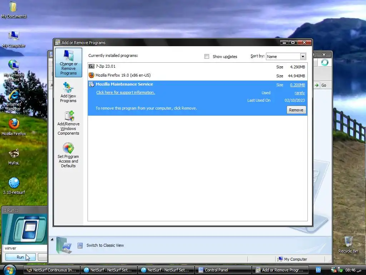366x275 pixels.
Task: Click the Remove button for Mozilla Maintenance Service
Action: (296, 110)
